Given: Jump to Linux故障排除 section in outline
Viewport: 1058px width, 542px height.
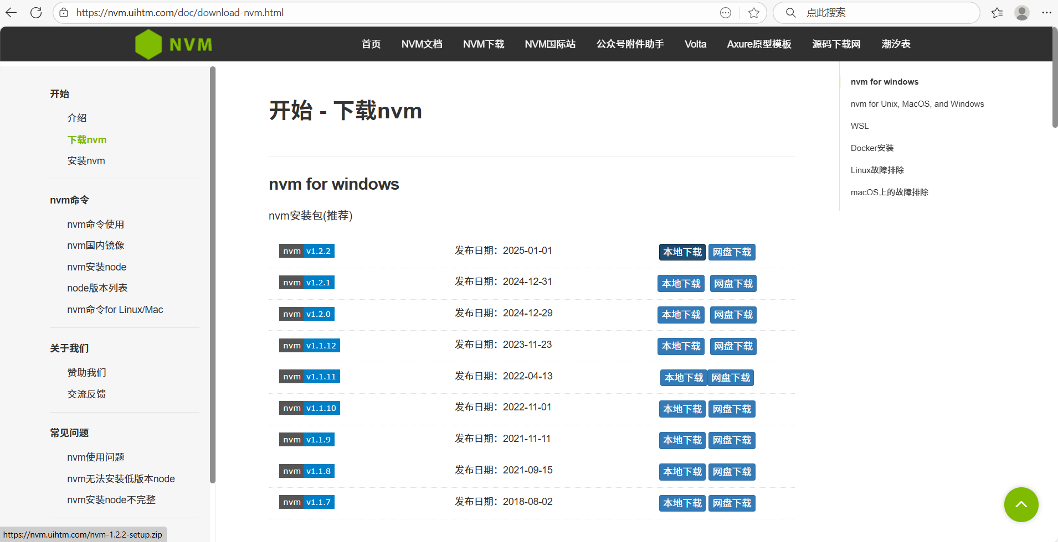Looking at the screenshot, I should 877,170.
